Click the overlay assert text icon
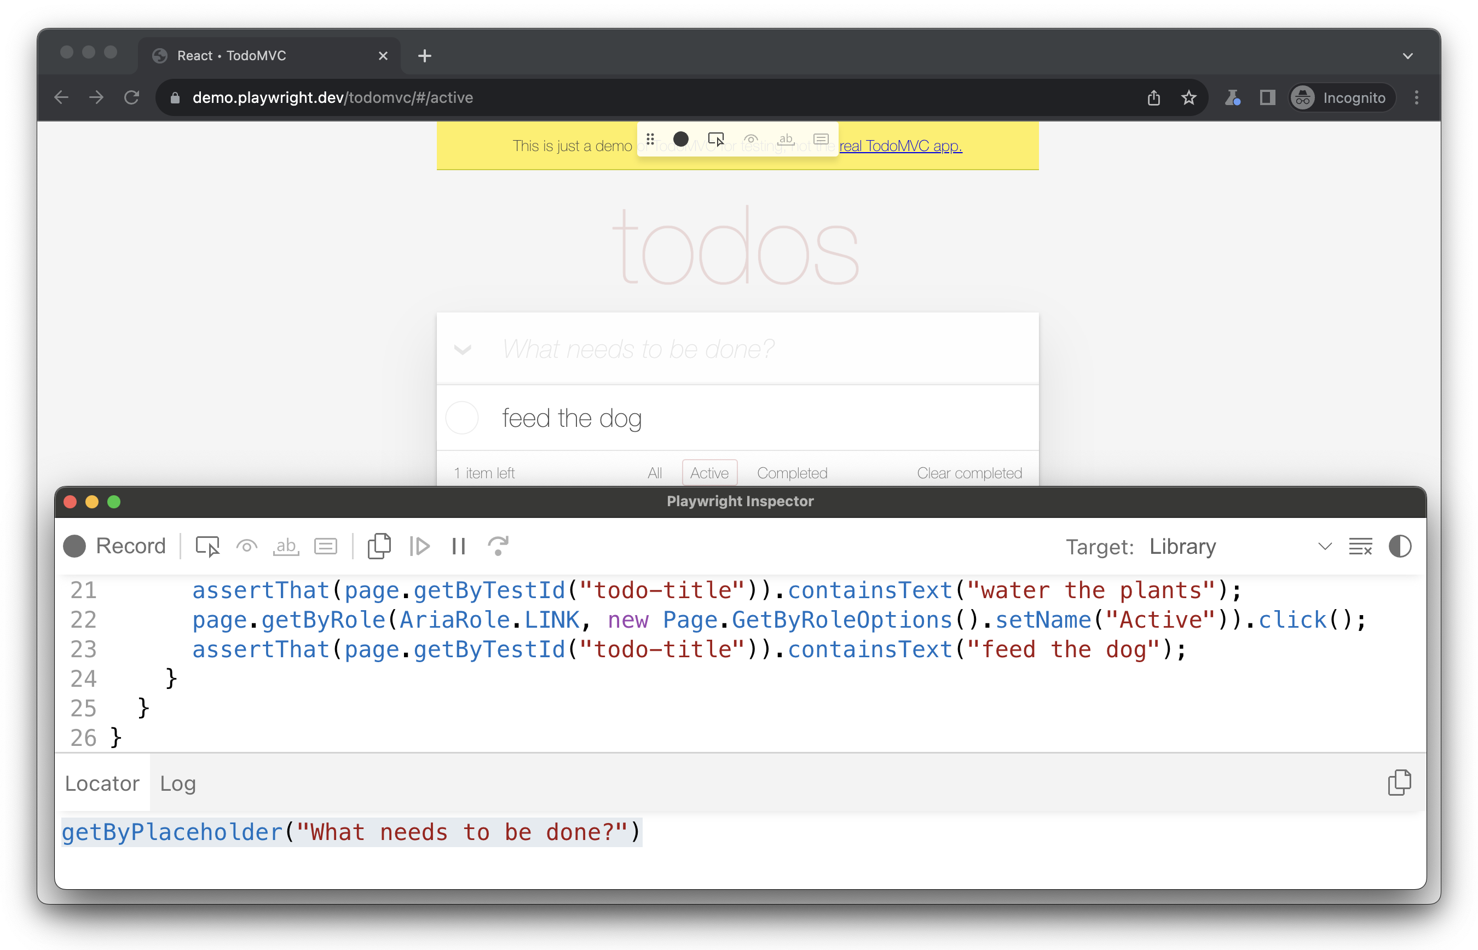 786,140
